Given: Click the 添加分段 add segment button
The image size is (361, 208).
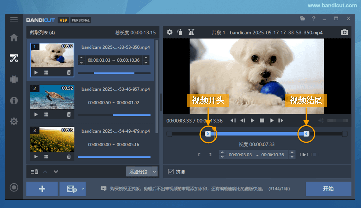Looking at the screenshot, I should coord(138,172).
